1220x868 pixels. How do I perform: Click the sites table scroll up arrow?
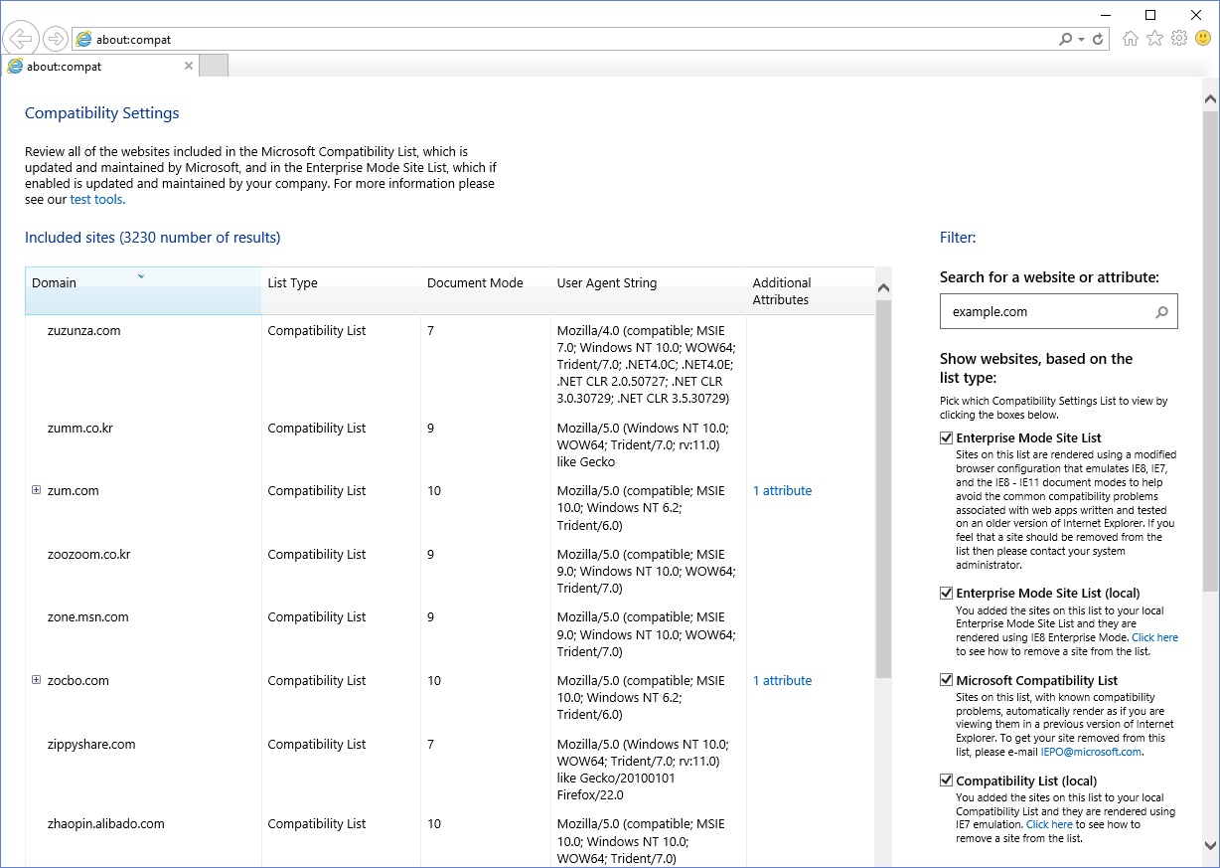pos(883,288)
